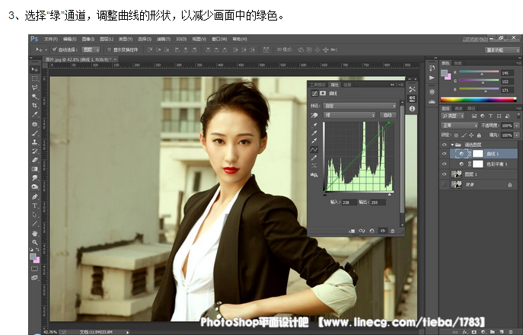The image size is (523, 335).
Task: Select the Crop tool
Action: [x=35, y=105]
